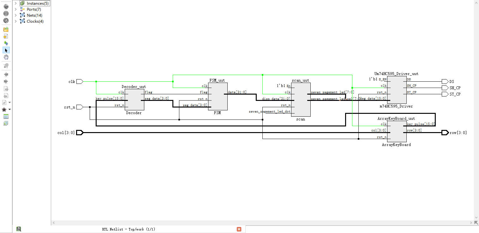
Task: Select the ArrayKeyBoard block
Action: pos(397,131)
